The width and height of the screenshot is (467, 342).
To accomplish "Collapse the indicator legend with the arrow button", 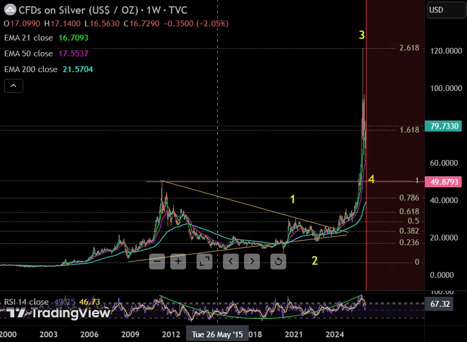I will [x=13, y=85].
